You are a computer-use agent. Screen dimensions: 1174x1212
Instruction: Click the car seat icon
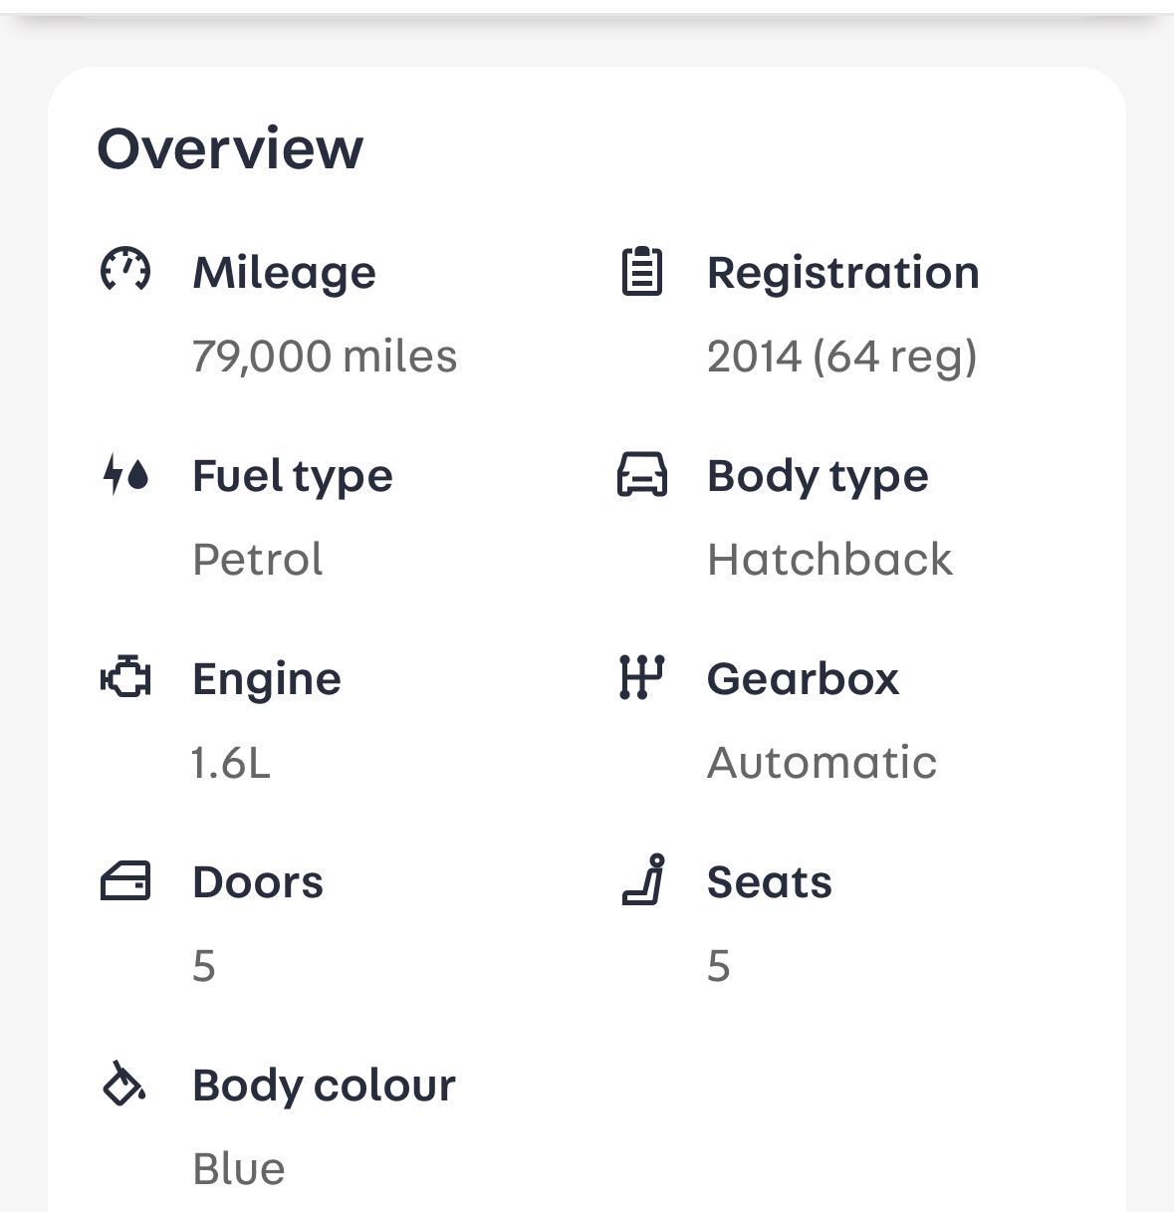click(643, 880)
